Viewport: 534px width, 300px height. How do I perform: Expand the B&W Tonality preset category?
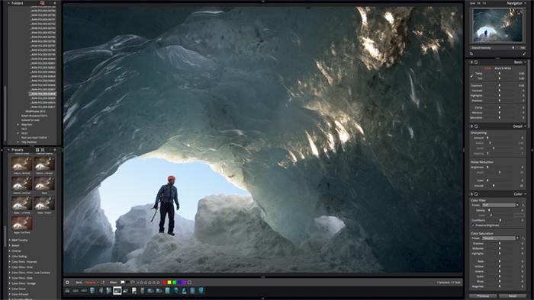coord(9,240)
